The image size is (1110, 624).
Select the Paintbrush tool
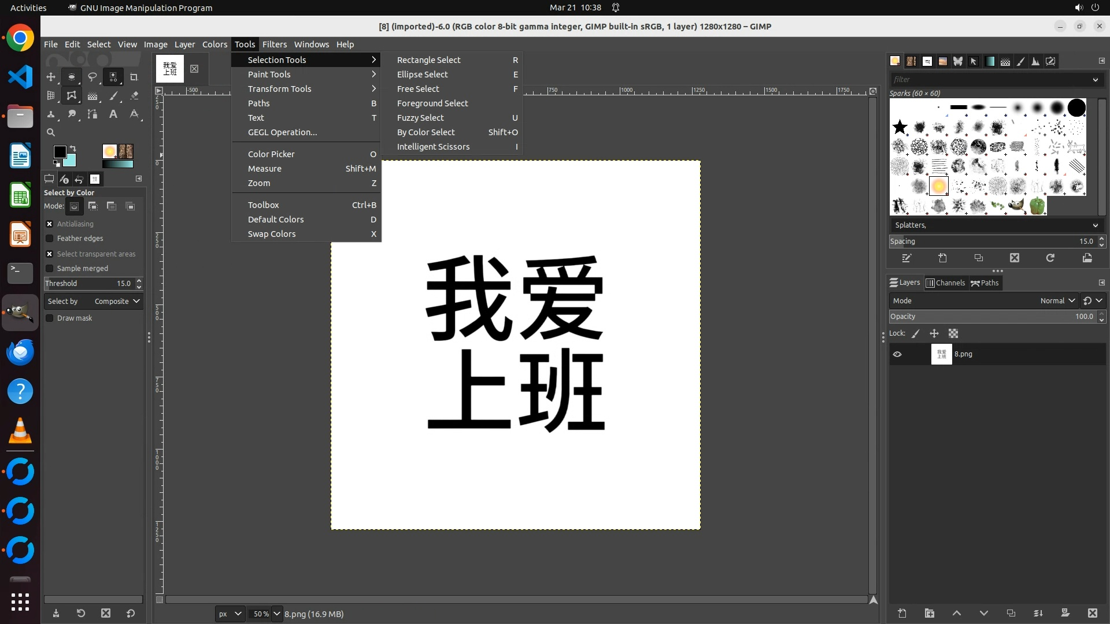pyautogui.click(x=114, y=96)
